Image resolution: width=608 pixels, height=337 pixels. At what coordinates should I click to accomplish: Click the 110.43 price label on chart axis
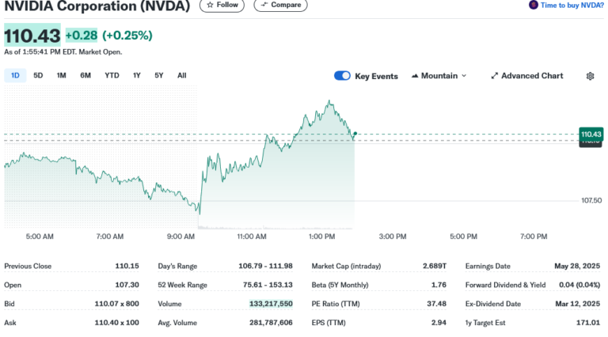pos(591,134)
